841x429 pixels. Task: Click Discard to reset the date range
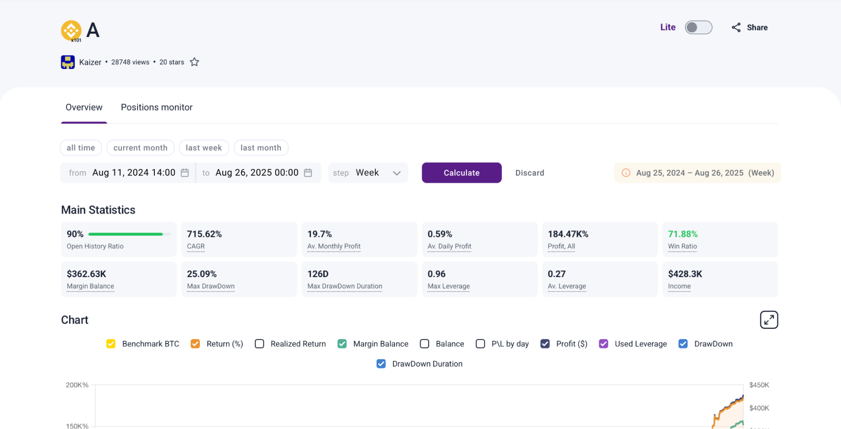(x=530, y=173)
